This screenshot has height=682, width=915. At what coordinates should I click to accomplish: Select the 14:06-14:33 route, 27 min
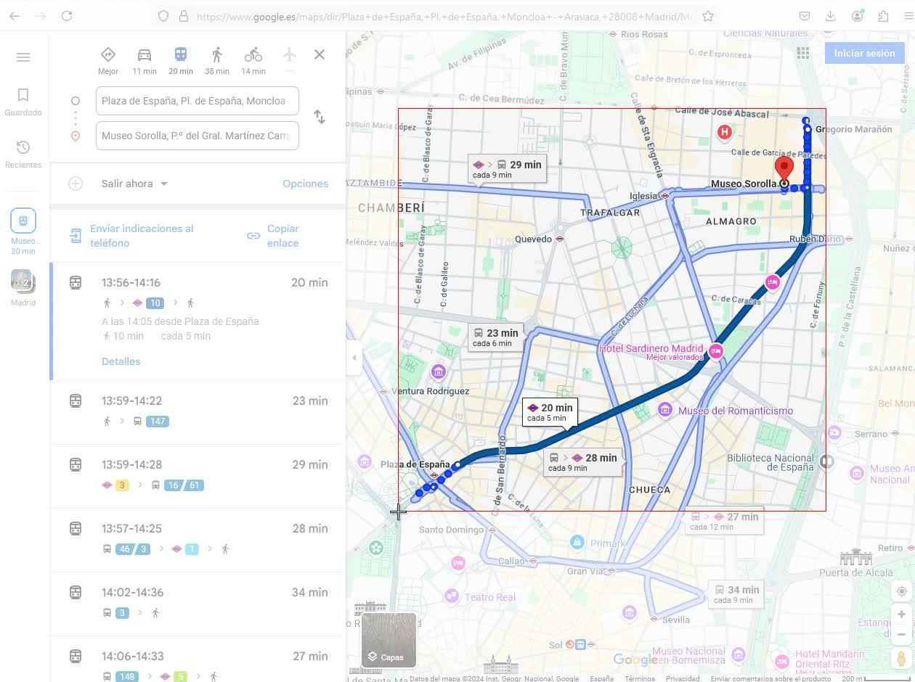198,660
